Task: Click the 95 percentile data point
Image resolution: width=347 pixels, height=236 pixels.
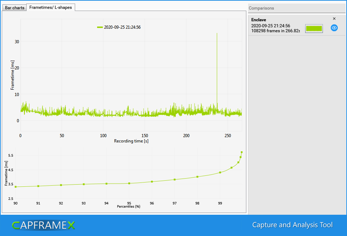Action: pos(129,183)
